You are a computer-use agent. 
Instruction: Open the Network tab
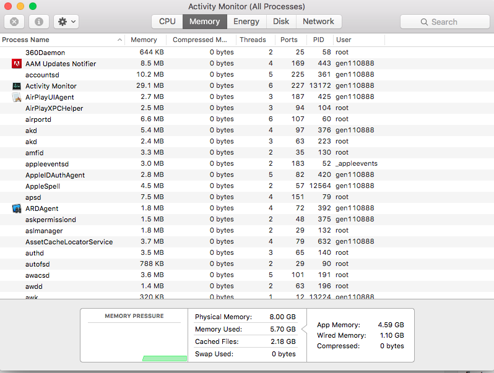(319, 22)
